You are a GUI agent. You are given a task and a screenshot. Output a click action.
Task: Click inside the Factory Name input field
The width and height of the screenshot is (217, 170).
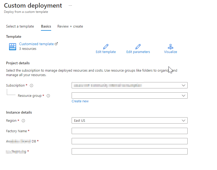pos(129,131)
